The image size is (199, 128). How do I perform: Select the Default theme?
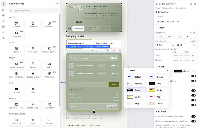point(136,77)
